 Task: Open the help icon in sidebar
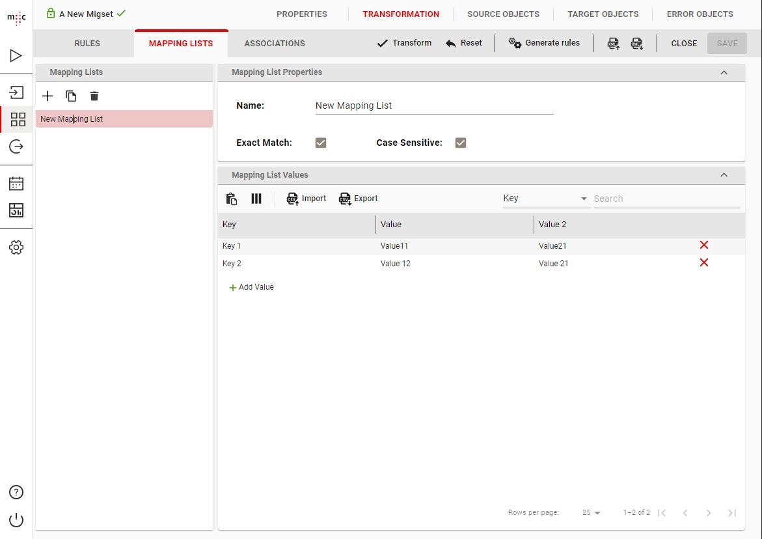coord(16,492)
